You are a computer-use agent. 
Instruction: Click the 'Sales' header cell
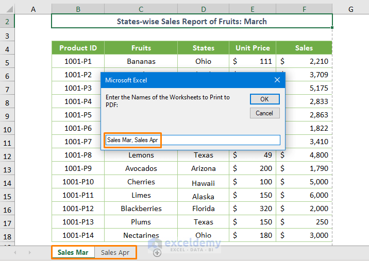click(304, 48)
